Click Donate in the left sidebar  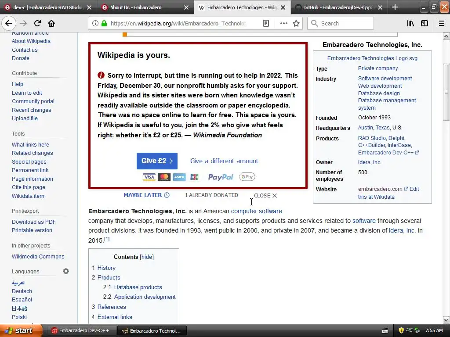point(21,58)
